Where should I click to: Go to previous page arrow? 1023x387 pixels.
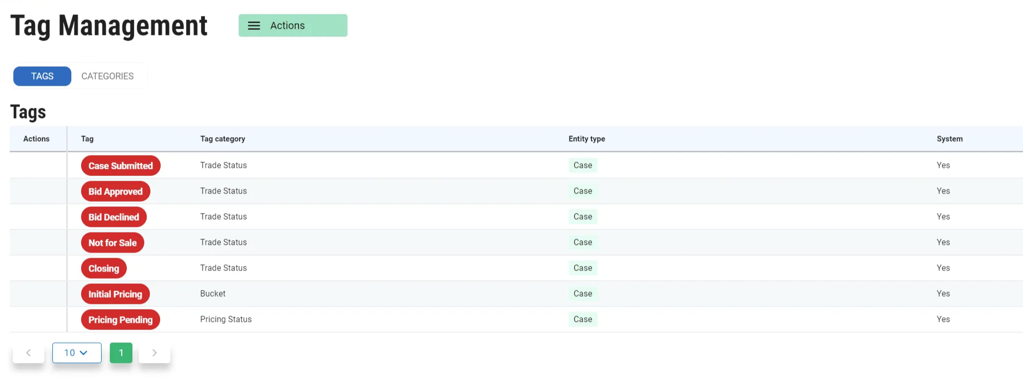click(x=29, y=353)
